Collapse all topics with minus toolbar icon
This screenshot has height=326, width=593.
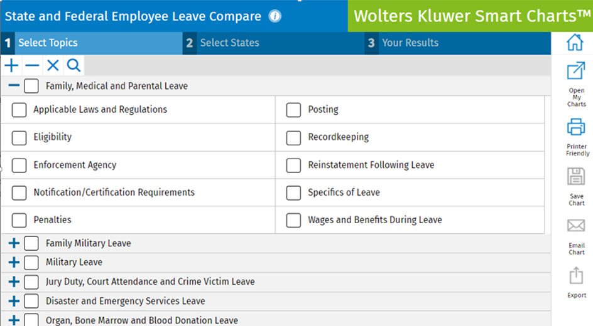tap(32, 65)
